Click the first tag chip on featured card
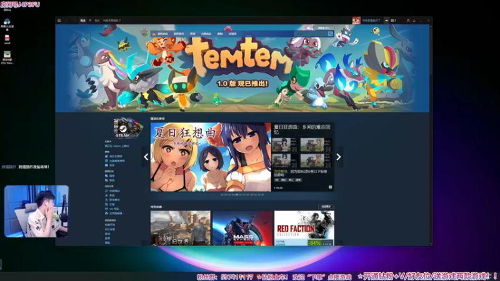Image resolution: width=500 pixels, height=281 pixels. (276, 180)
